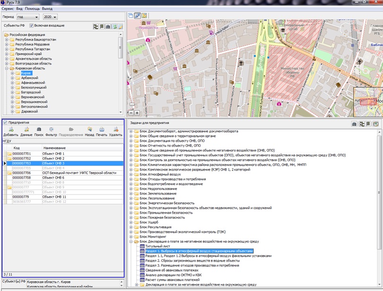Open the Сервис menu

8,9
